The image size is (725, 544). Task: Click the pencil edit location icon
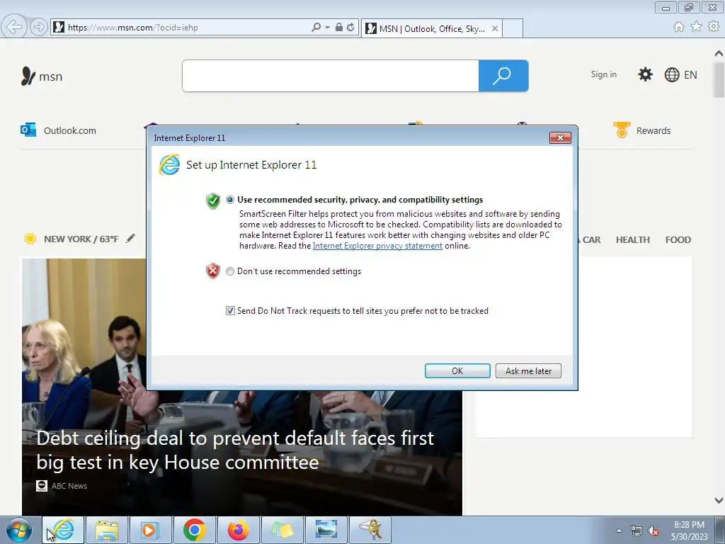[x=131, y=238]
